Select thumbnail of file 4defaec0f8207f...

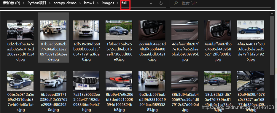pos(185,30)
